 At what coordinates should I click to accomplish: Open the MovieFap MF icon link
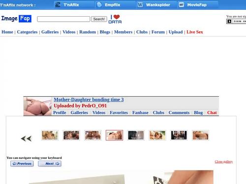(181, 5)
